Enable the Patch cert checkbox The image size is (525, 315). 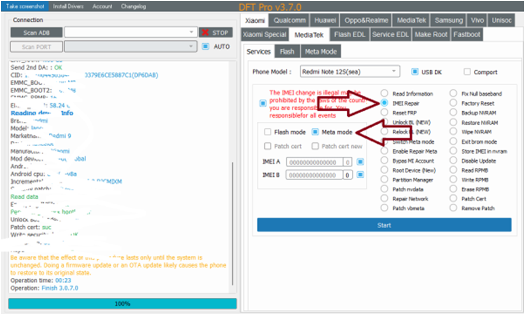point(268,146)
